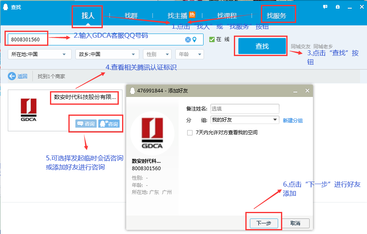
Task: Switch to the 找人 tab
Action: [88, 16]
